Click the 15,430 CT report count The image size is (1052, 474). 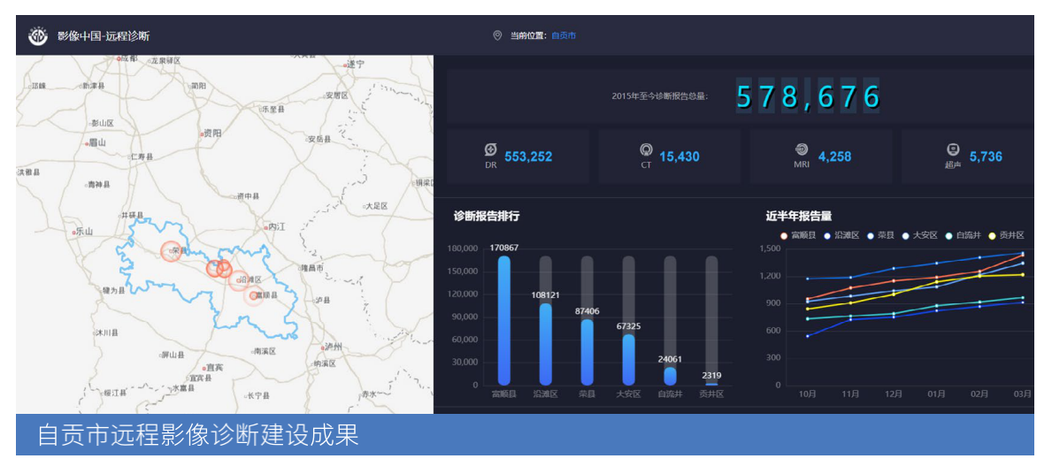[x=680, y=157]
